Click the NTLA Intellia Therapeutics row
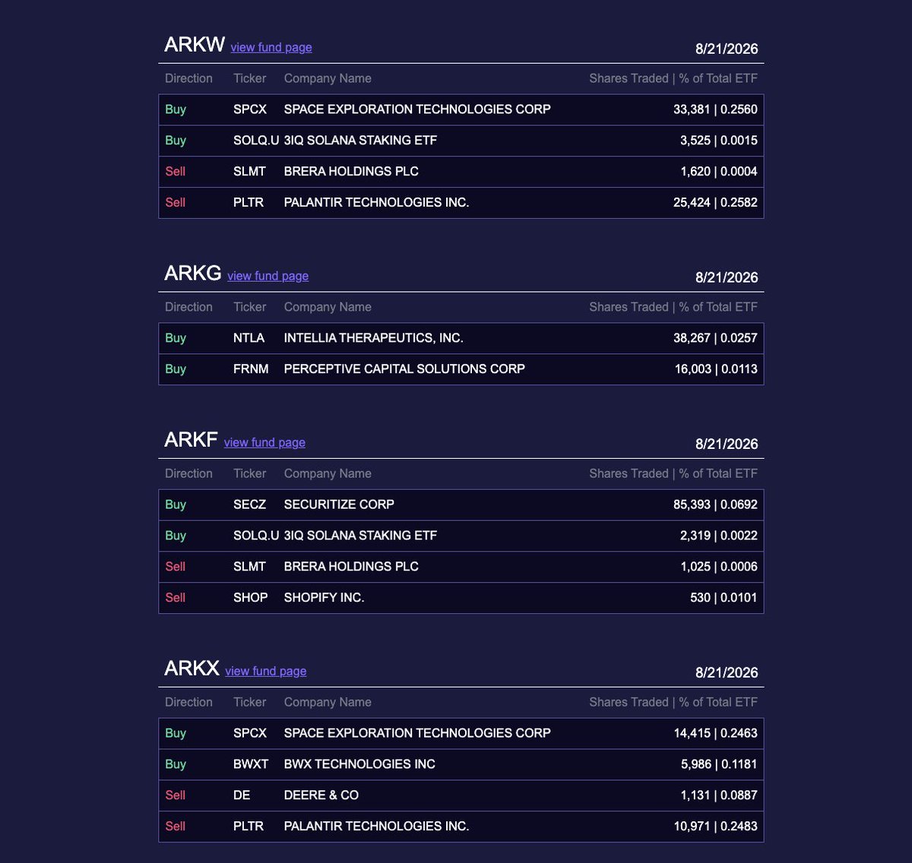Screen dimensions: 912x863 (x=461, y=338)
